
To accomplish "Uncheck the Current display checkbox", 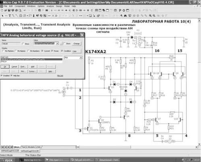I will tap(42, 51).
